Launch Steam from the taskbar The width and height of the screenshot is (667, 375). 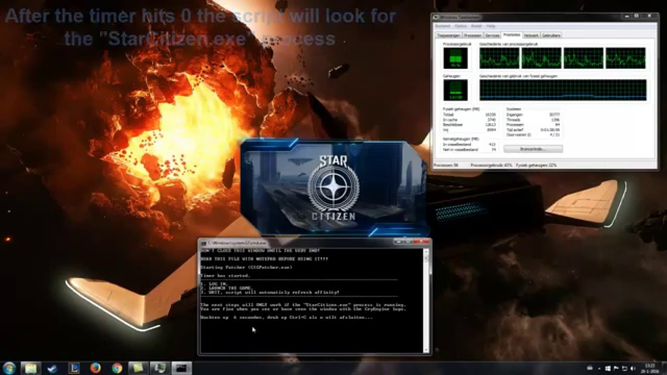(52, 368)
